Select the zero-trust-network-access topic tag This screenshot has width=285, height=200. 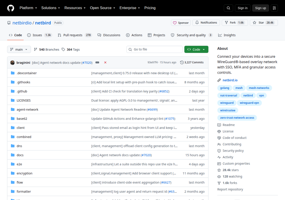pyautogui.click(x=237, y=118)
